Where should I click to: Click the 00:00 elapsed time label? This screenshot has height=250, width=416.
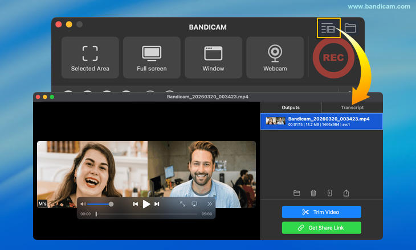85,214
